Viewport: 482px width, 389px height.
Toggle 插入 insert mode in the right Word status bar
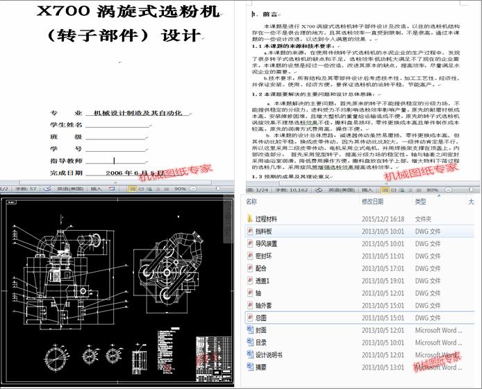[367, 190]
